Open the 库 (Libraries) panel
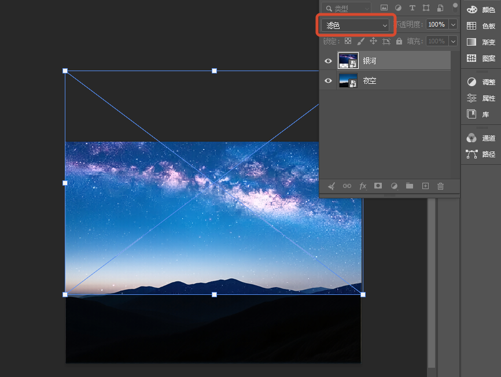Image resolution: width=501 pixels, height=377 pixels. pos(478,114)
